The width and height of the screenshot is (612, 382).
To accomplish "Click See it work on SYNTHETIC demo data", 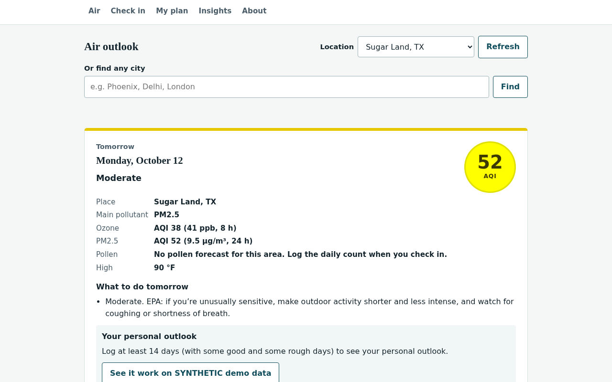I will [190, 373].
